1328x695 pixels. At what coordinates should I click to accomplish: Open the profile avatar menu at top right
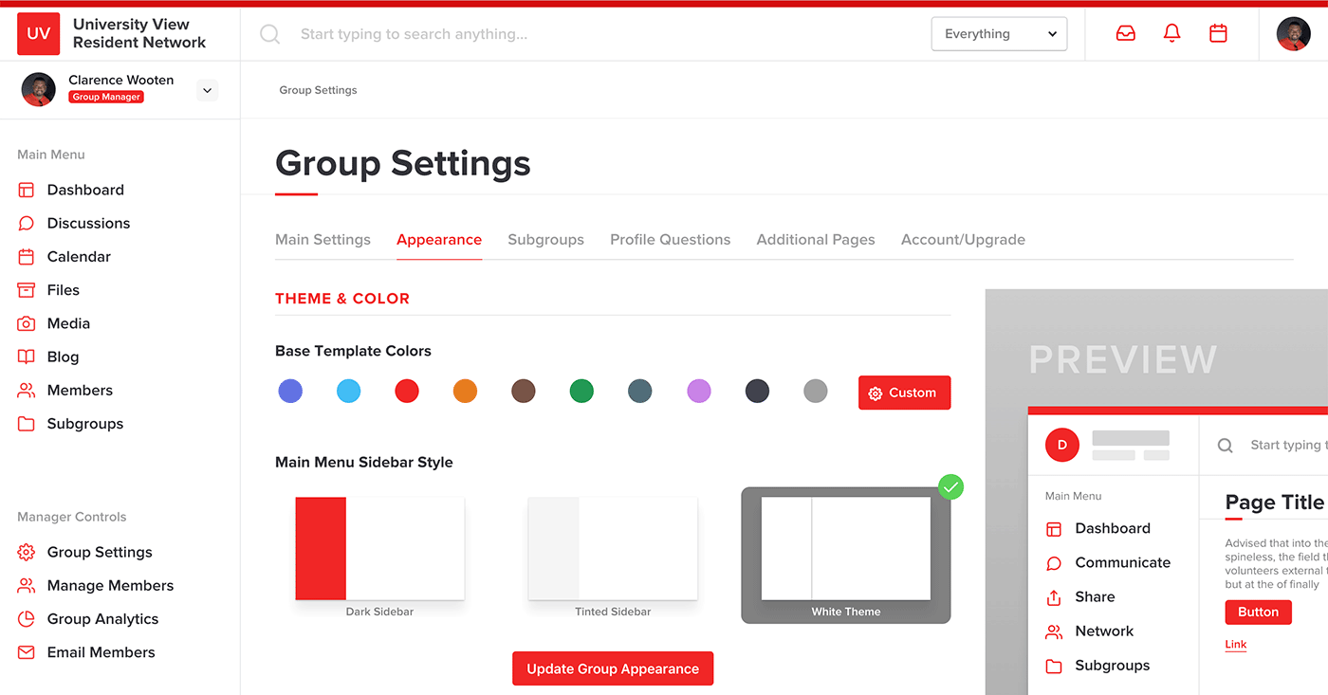pyautogui.click(x=1293, y=34)
